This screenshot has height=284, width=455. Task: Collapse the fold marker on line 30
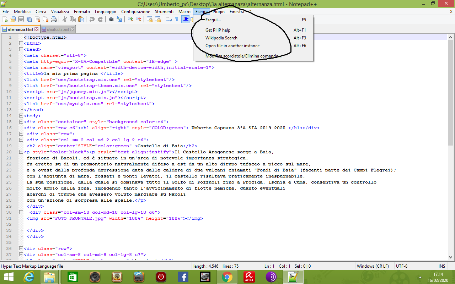tap(21, 212)
